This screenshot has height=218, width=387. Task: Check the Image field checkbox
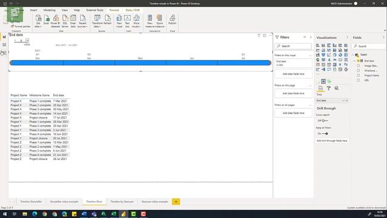[x=359, y=66]
